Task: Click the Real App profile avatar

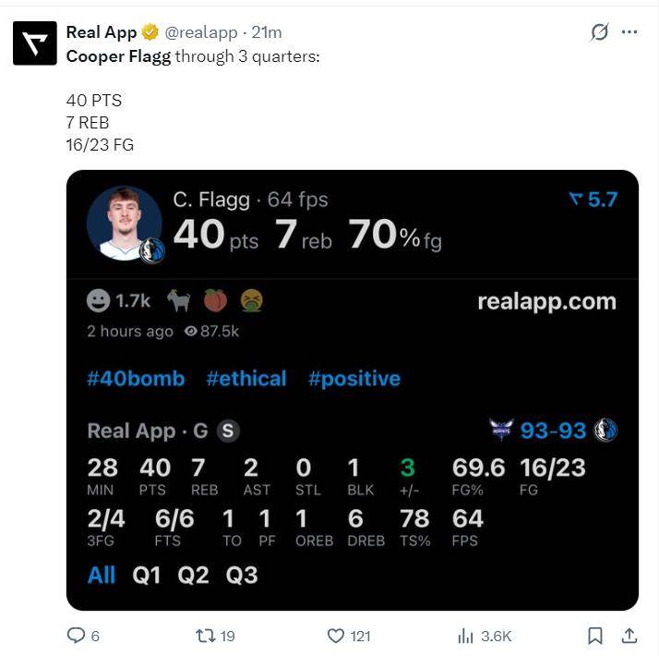Action: [x=35, y=43]
